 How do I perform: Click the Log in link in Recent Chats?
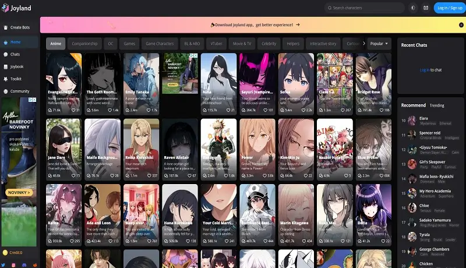pyautogui.click(x=423, y=70)
